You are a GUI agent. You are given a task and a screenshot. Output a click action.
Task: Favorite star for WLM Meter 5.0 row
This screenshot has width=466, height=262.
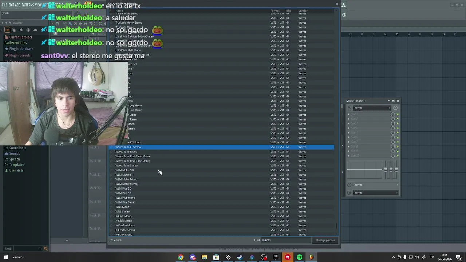111,170
